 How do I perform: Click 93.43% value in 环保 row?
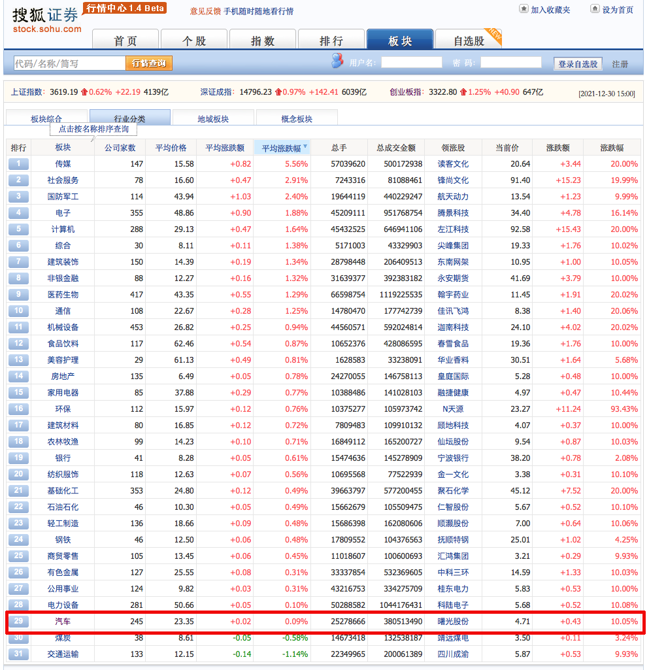[624, 409]
